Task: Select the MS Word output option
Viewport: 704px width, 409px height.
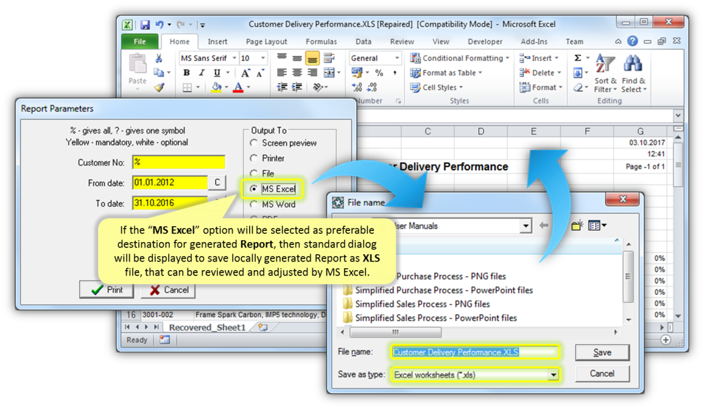Action: coord(254,204)
